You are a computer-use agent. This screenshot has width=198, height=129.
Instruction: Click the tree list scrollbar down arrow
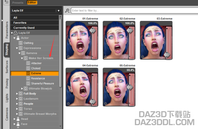click(x=60, y=126)
